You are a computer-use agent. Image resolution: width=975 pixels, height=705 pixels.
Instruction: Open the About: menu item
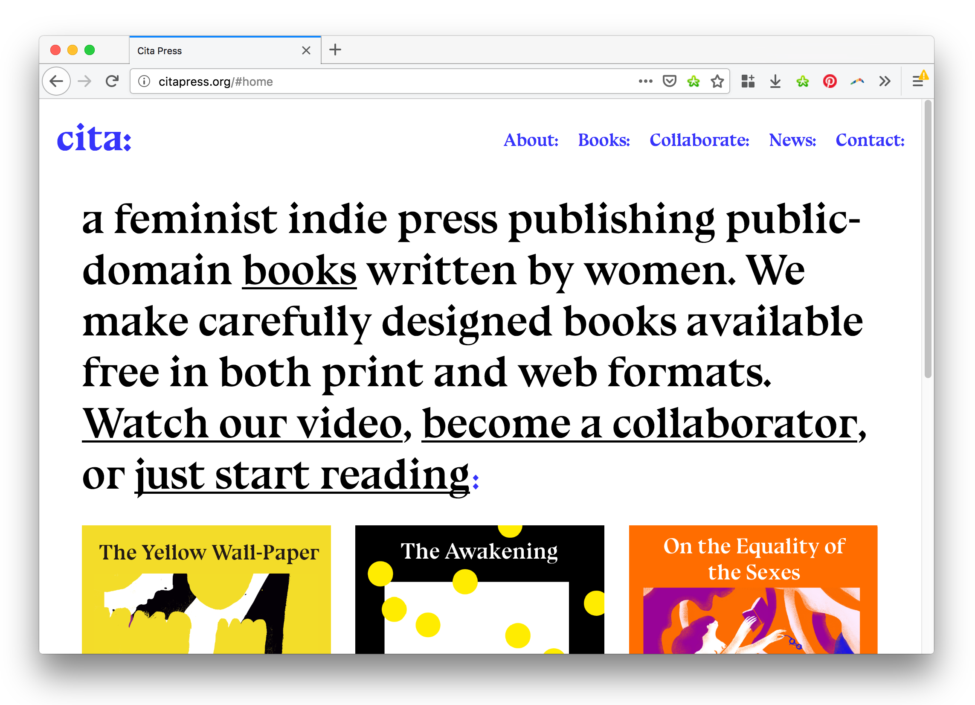(x=531, y=140)
